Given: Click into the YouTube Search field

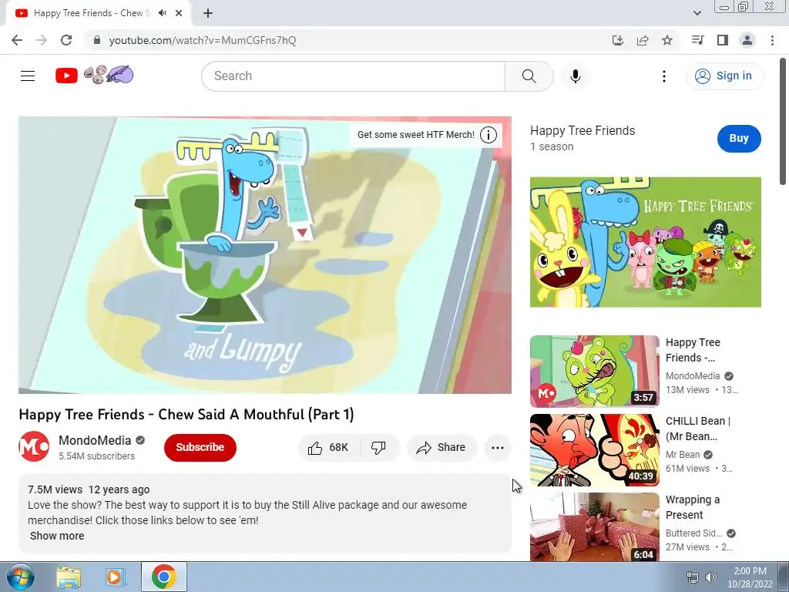Looking at the screenshot, I should point(353,76).
